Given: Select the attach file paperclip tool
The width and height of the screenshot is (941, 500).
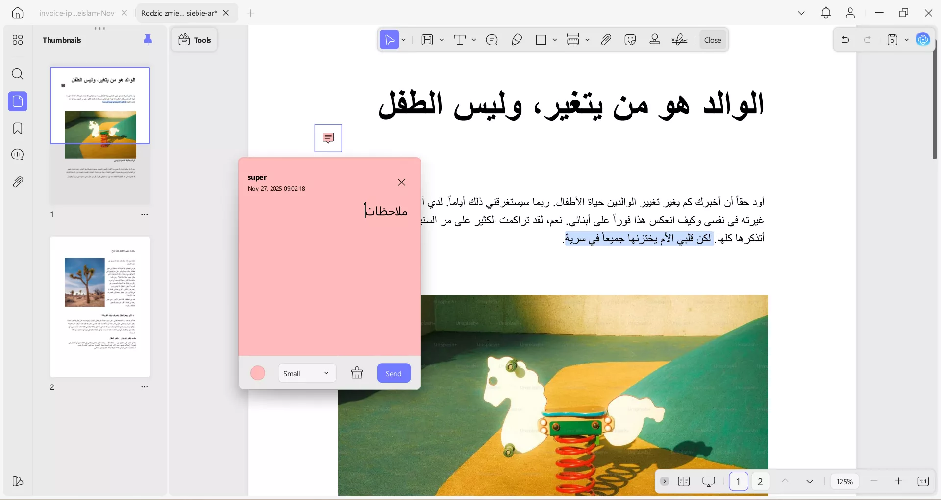Looking at the screenshot, I should click(606, 40).
